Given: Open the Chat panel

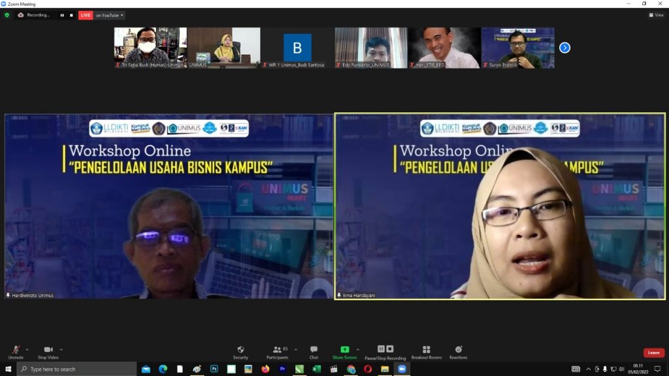Looking at the screenshot, I should point(314,351).
